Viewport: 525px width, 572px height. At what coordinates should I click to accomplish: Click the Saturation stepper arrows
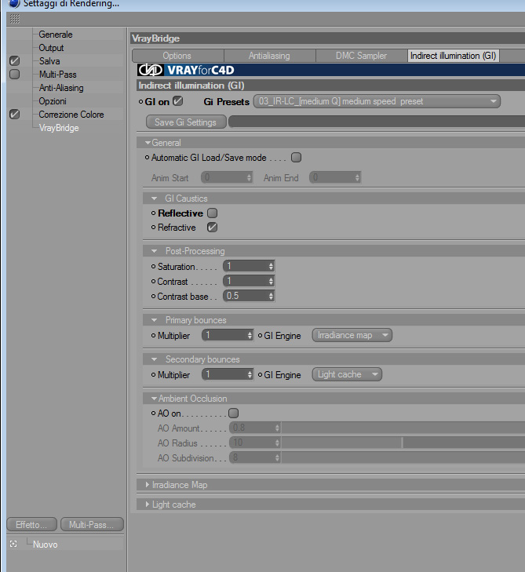click(x=271, y=266)
